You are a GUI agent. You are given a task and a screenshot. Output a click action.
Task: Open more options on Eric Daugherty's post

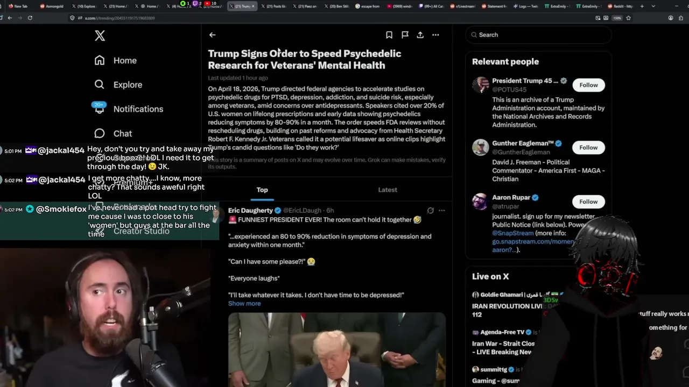click(442, 211)
